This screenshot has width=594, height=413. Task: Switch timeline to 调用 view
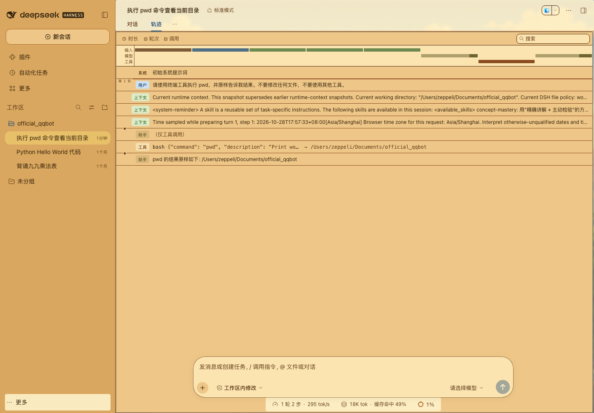tap(172, 39)
